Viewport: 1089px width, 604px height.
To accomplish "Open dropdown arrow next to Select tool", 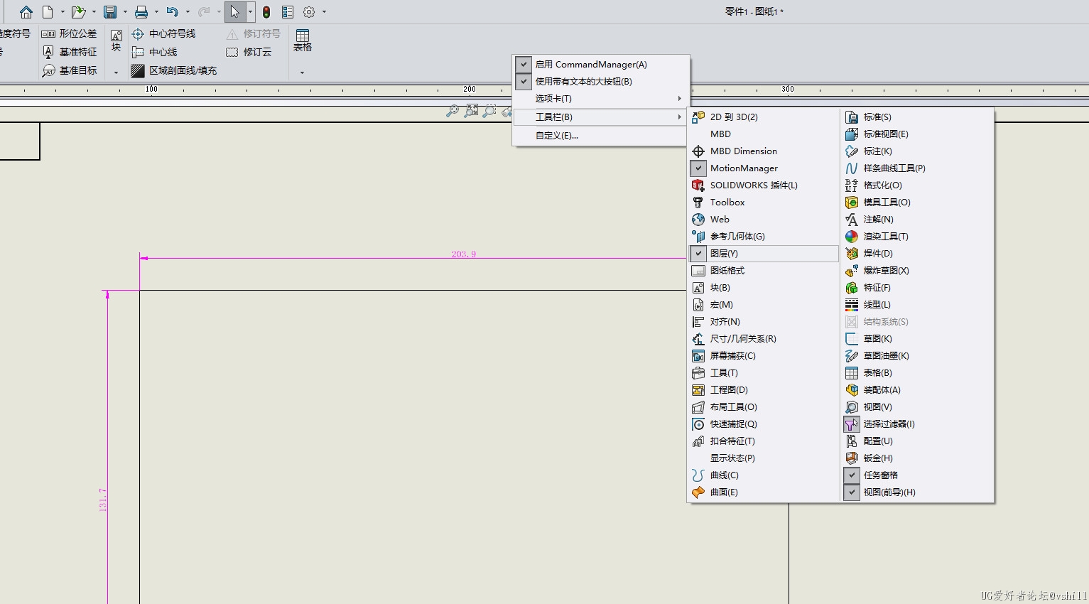I will pyautogui.click(x=250, y=12).
